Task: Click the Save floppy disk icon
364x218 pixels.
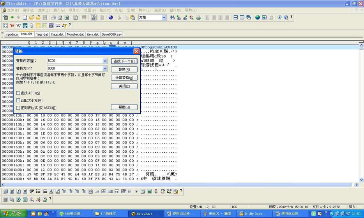Action: coord(45,17)
